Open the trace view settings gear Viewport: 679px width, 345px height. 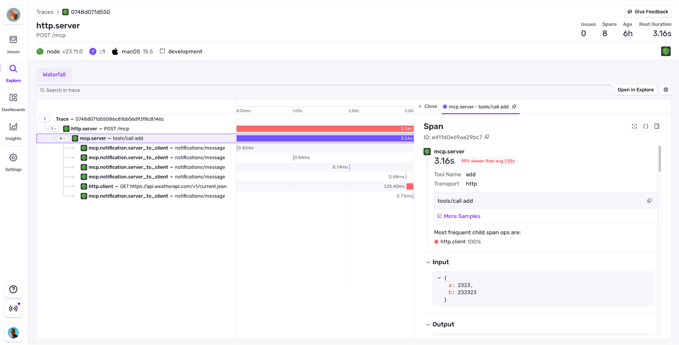(666, 90)
